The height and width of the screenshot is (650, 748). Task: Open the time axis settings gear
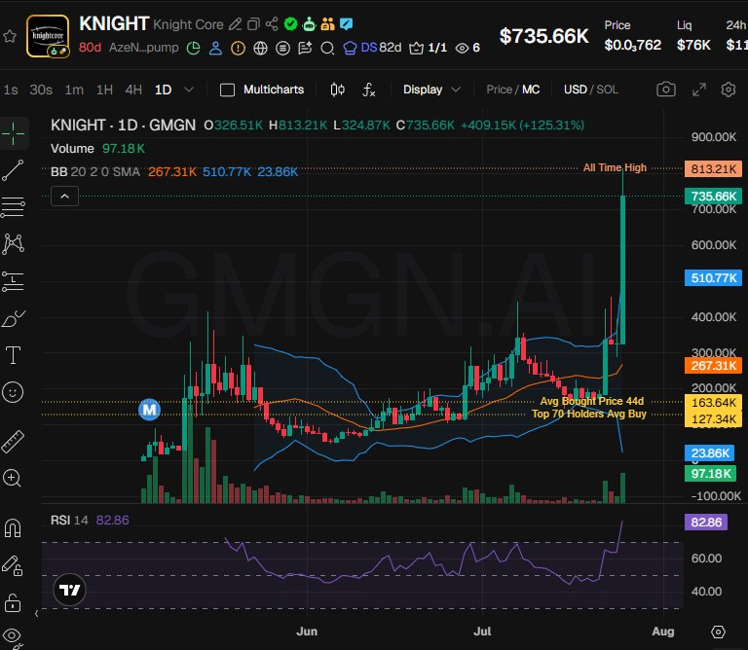718,632
